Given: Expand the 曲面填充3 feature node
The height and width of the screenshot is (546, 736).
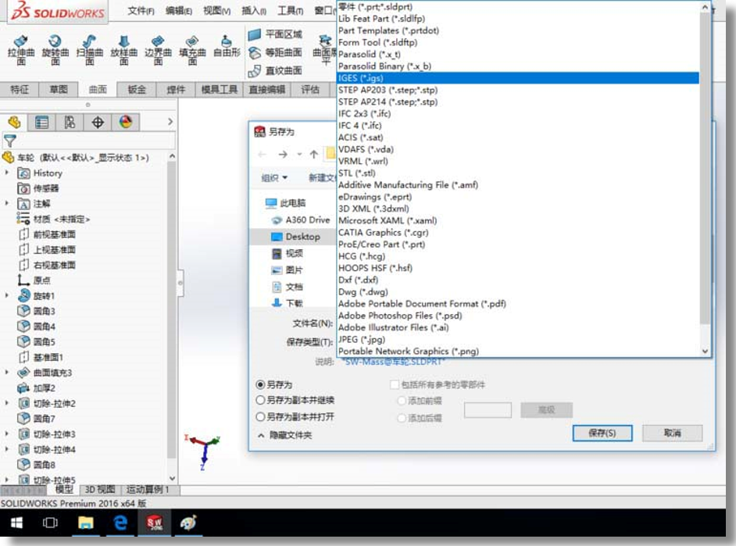Looking at the screenshot, I should (x=7, y=373).
